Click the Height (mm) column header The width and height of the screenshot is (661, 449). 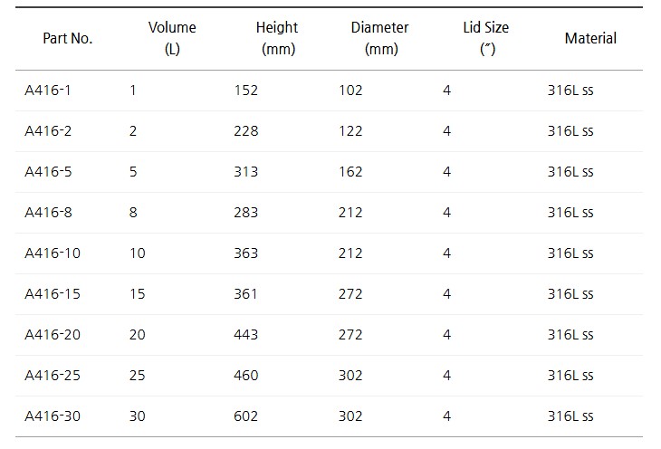click(x=277, y=38)
